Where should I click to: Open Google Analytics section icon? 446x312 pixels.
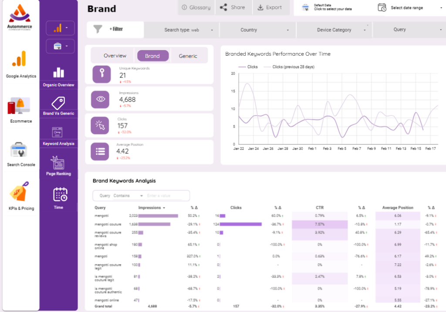tap(19, 59)
